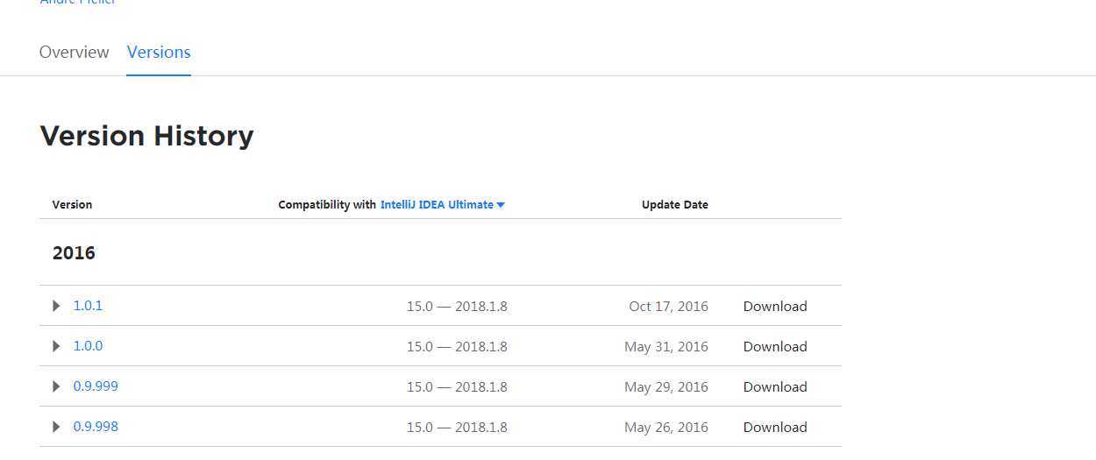The width and height of the screenshot is (1096, 460).
Task: Open the 0.9.999 version link
Action: coord(96,386)
